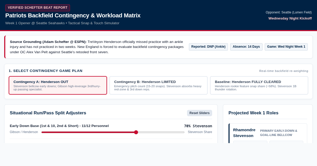Click the Gibson / Henderson slider label
317x166 pixels.
point(24,132)
